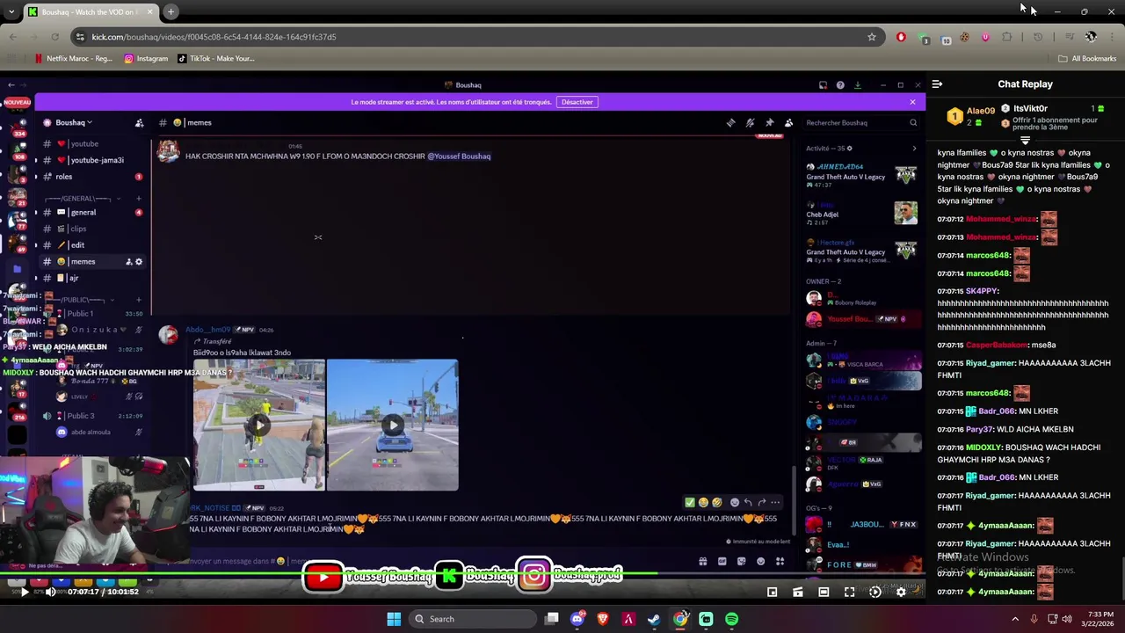
Task: Play the Kick VOD video
Action: click(x=25, y=592)
